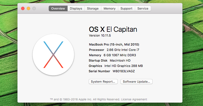Click the Macintosh HD startup disk value
The height and width of the screenshot is (106, 203).
(120, 60)
